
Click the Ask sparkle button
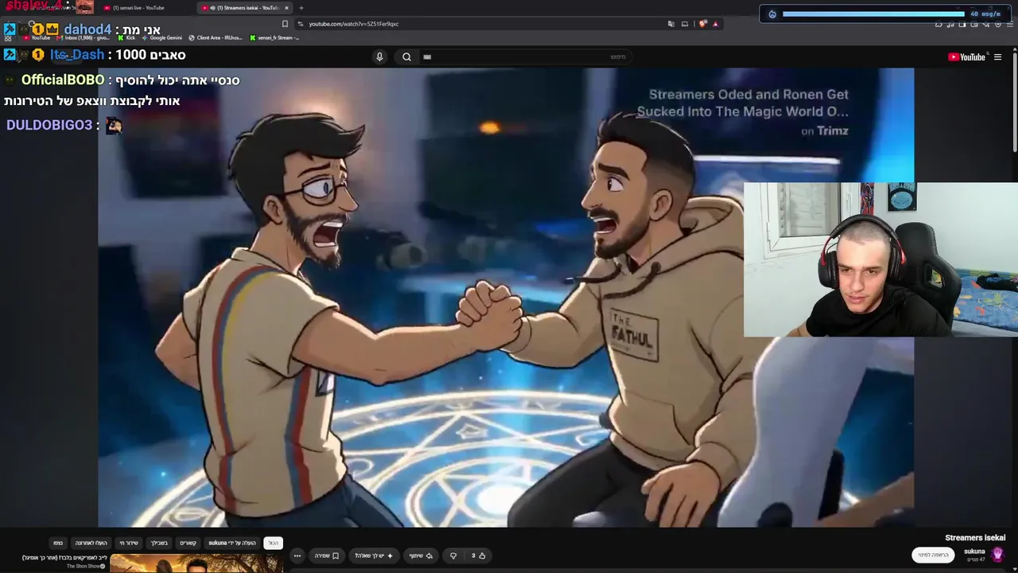[374, 555]
